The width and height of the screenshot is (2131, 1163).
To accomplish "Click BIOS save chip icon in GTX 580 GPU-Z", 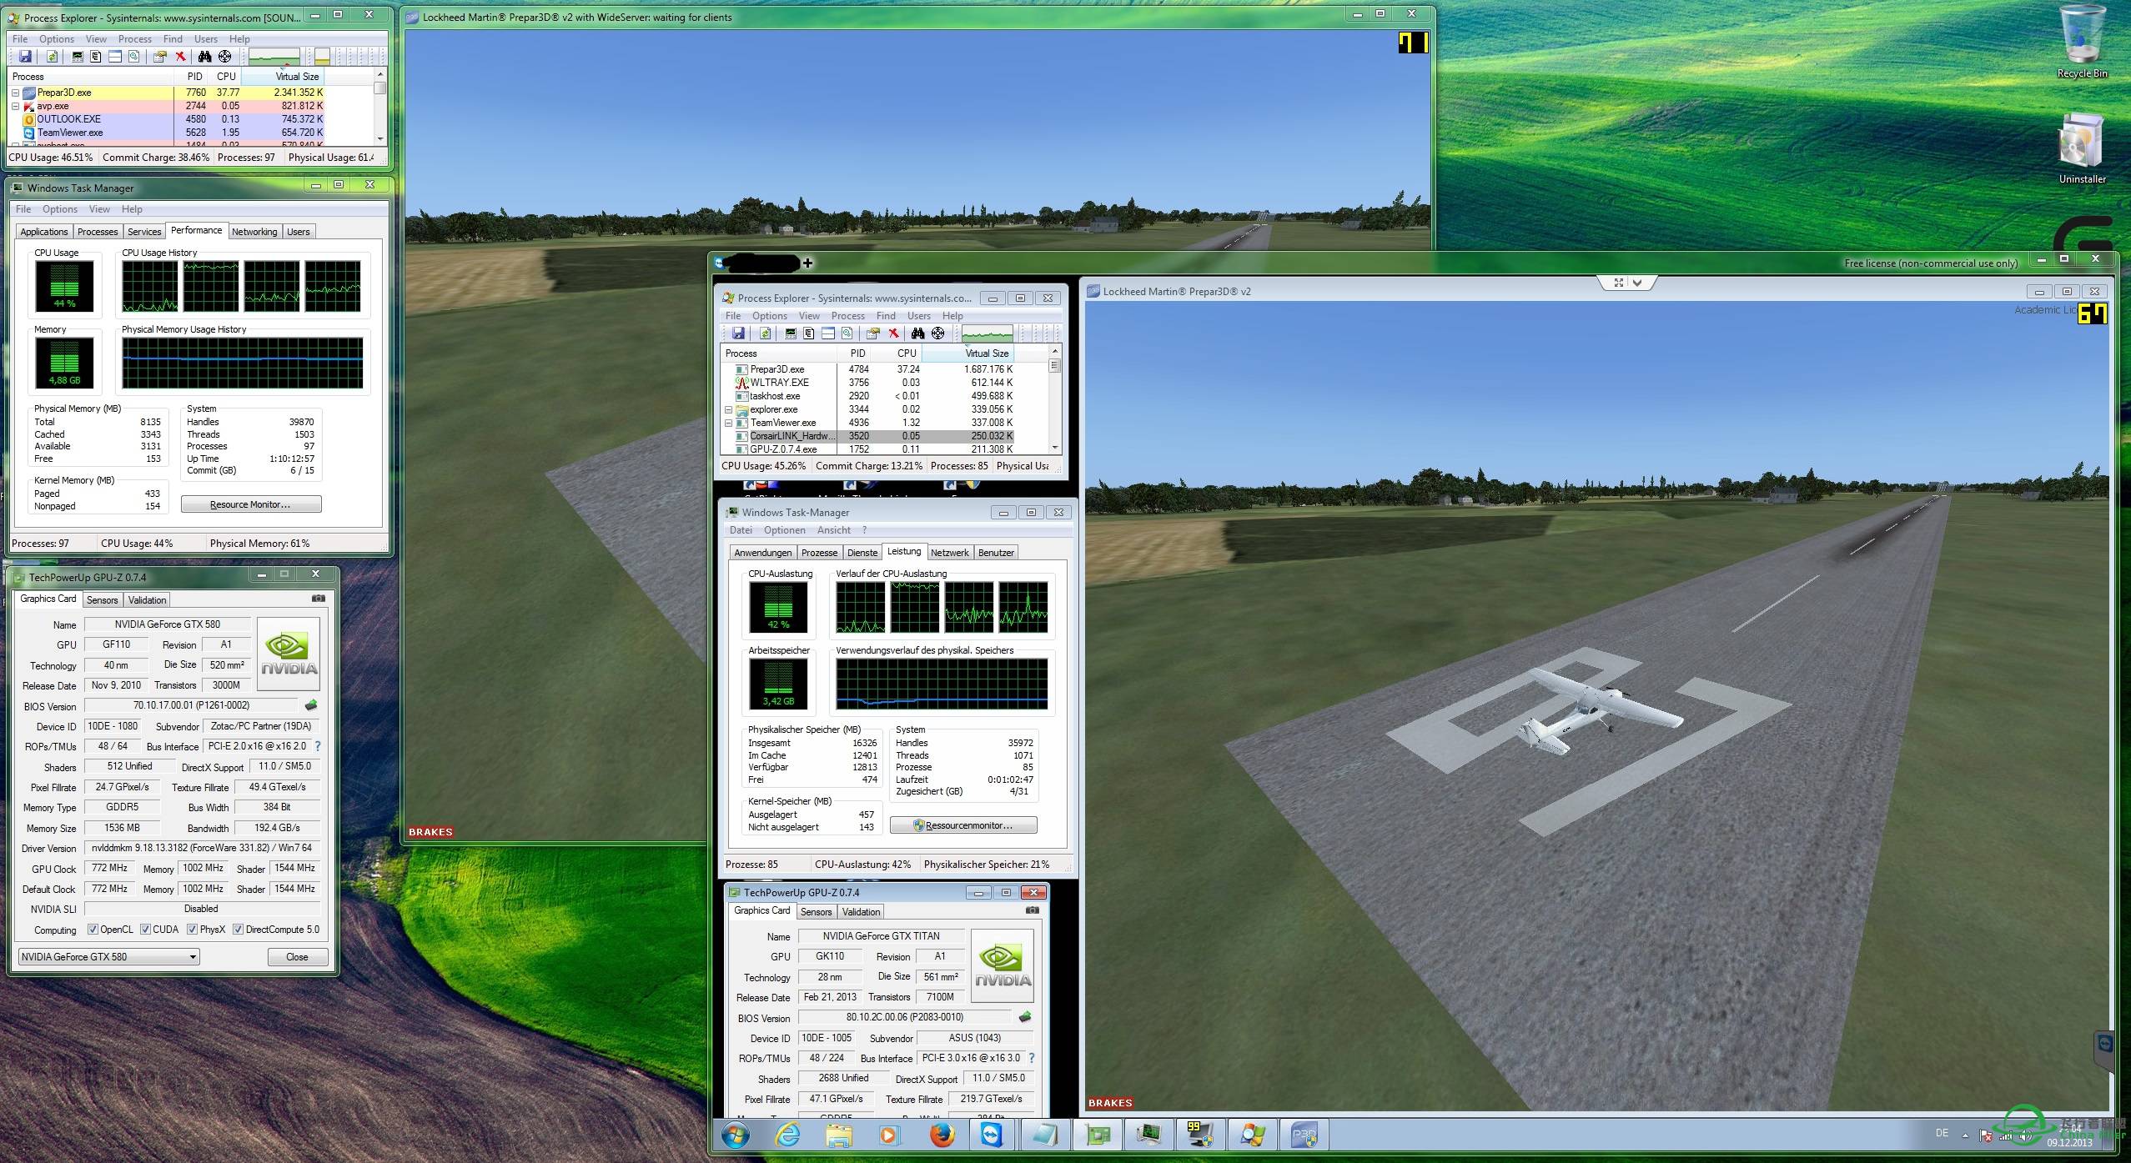I will [312, 705].
